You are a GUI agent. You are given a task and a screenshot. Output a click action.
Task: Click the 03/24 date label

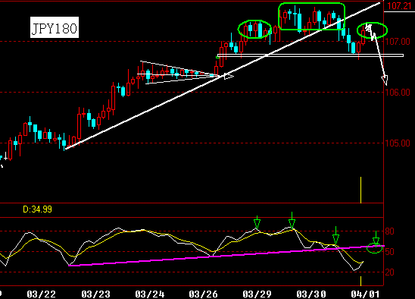pyautogui.click(x=149, y=294)
